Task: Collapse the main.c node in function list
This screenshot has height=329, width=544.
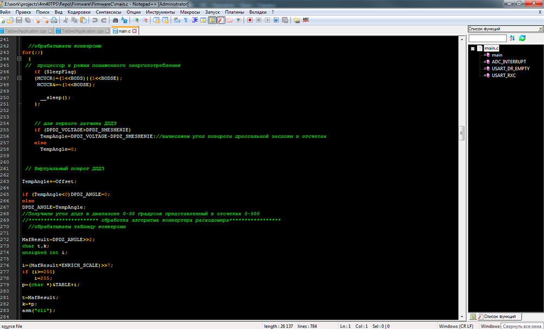Action: pyautogui.click(x=473, y=48)
